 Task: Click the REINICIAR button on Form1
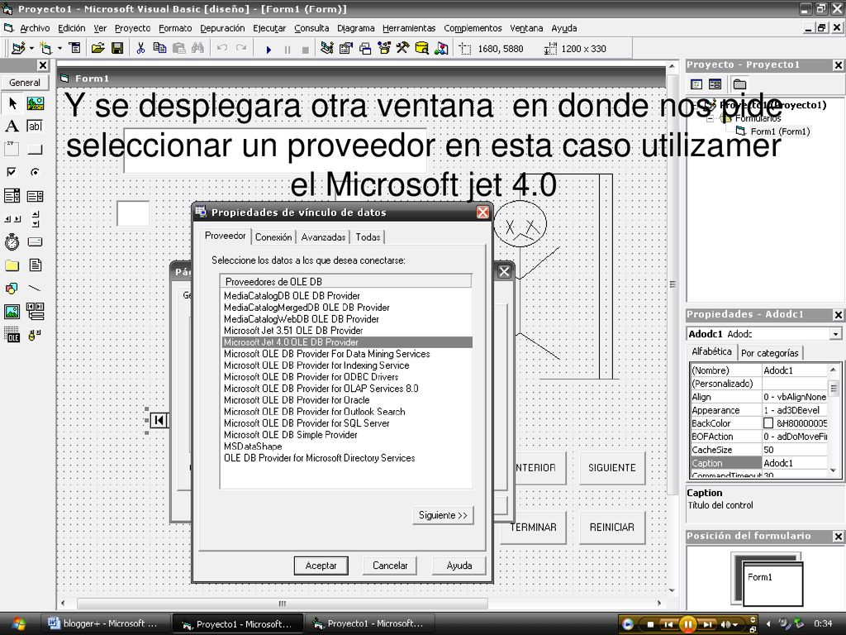pos(612,527)
